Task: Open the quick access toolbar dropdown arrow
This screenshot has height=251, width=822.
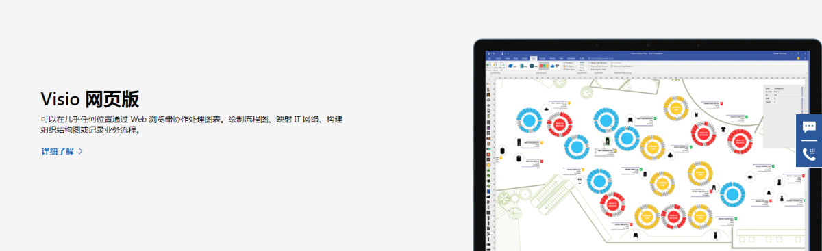Action: (x=508, y=53)
